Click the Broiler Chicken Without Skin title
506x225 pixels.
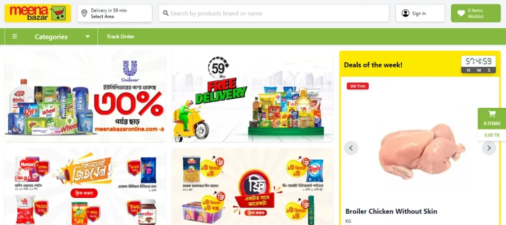coord(391,212)
